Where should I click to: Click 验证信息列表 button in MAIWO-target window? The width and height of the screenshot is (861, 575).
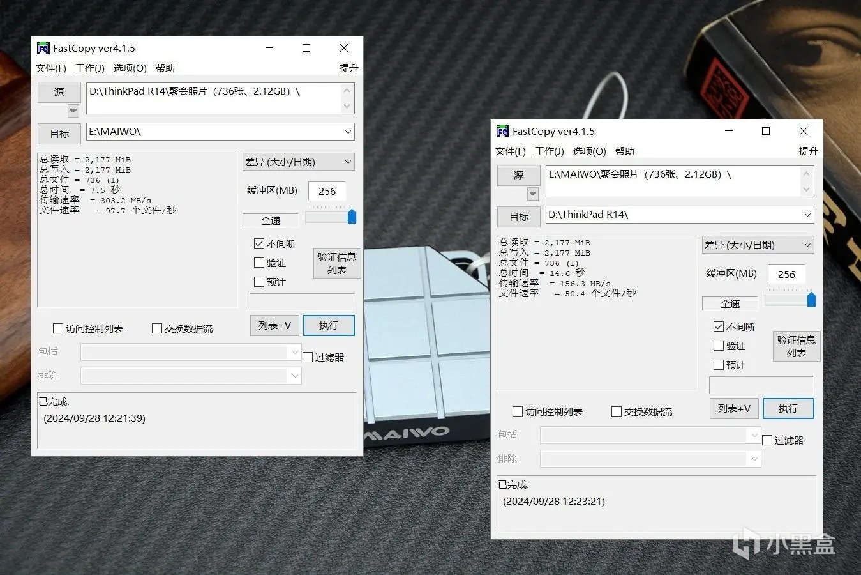(337, 263)
